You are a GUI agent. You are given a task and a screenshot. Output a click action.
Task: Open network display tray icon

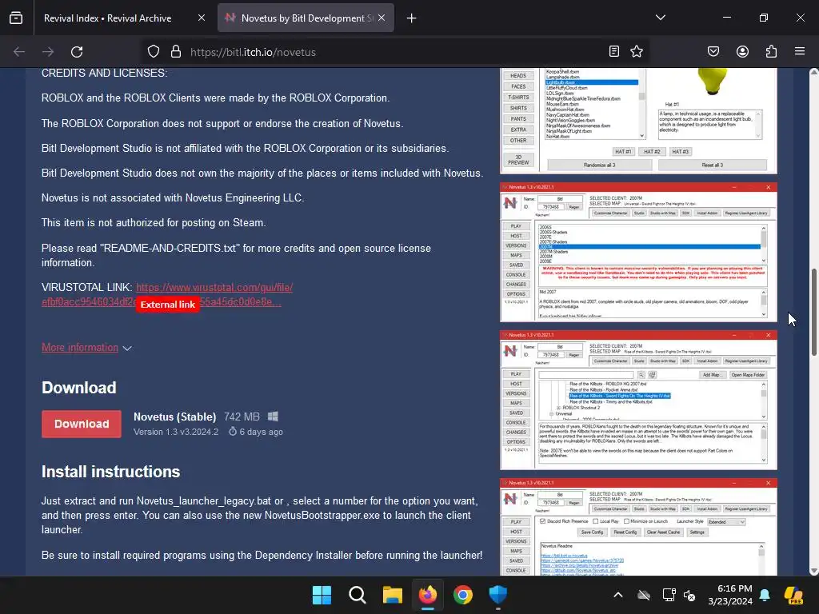click(x=669, y=595)
